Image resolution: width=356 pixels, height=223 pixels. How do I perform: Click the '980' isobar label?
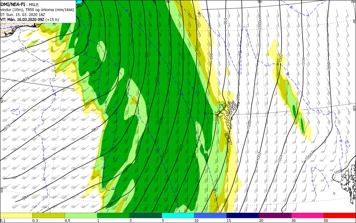tap(88, 103)
